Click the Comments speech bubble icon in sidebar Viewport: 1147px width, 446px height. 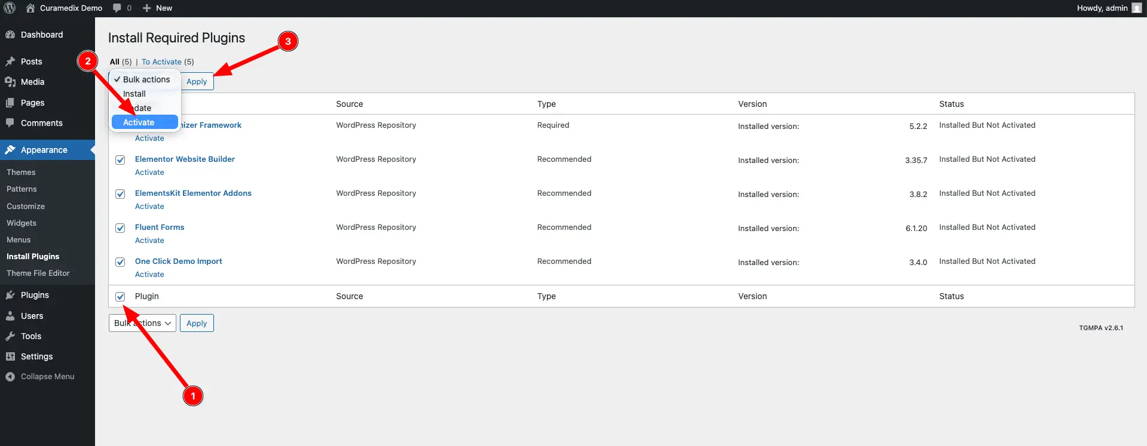[x=10, y=123]
